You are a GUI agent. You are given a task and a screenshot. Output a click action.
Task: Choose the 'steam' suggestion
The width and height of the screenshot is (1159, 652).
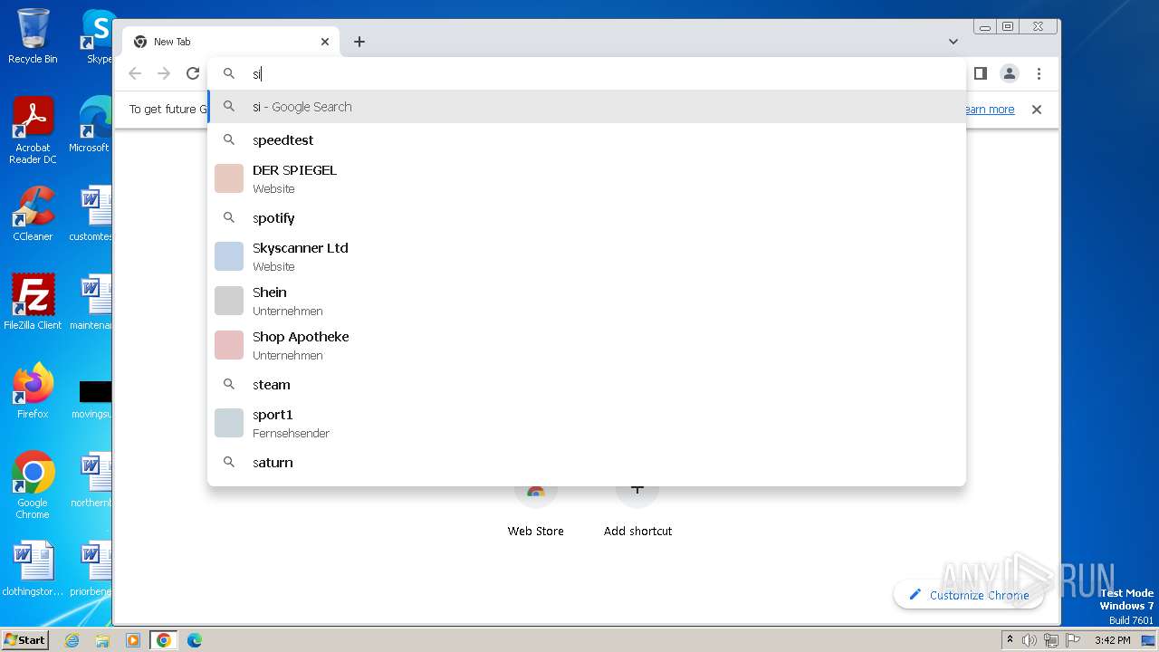click(587, 385)
